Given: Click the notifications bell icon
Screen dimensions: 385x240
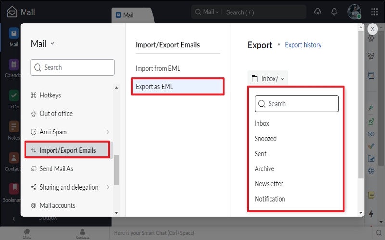Looking at the screenshot, I should tap(334, 12).
